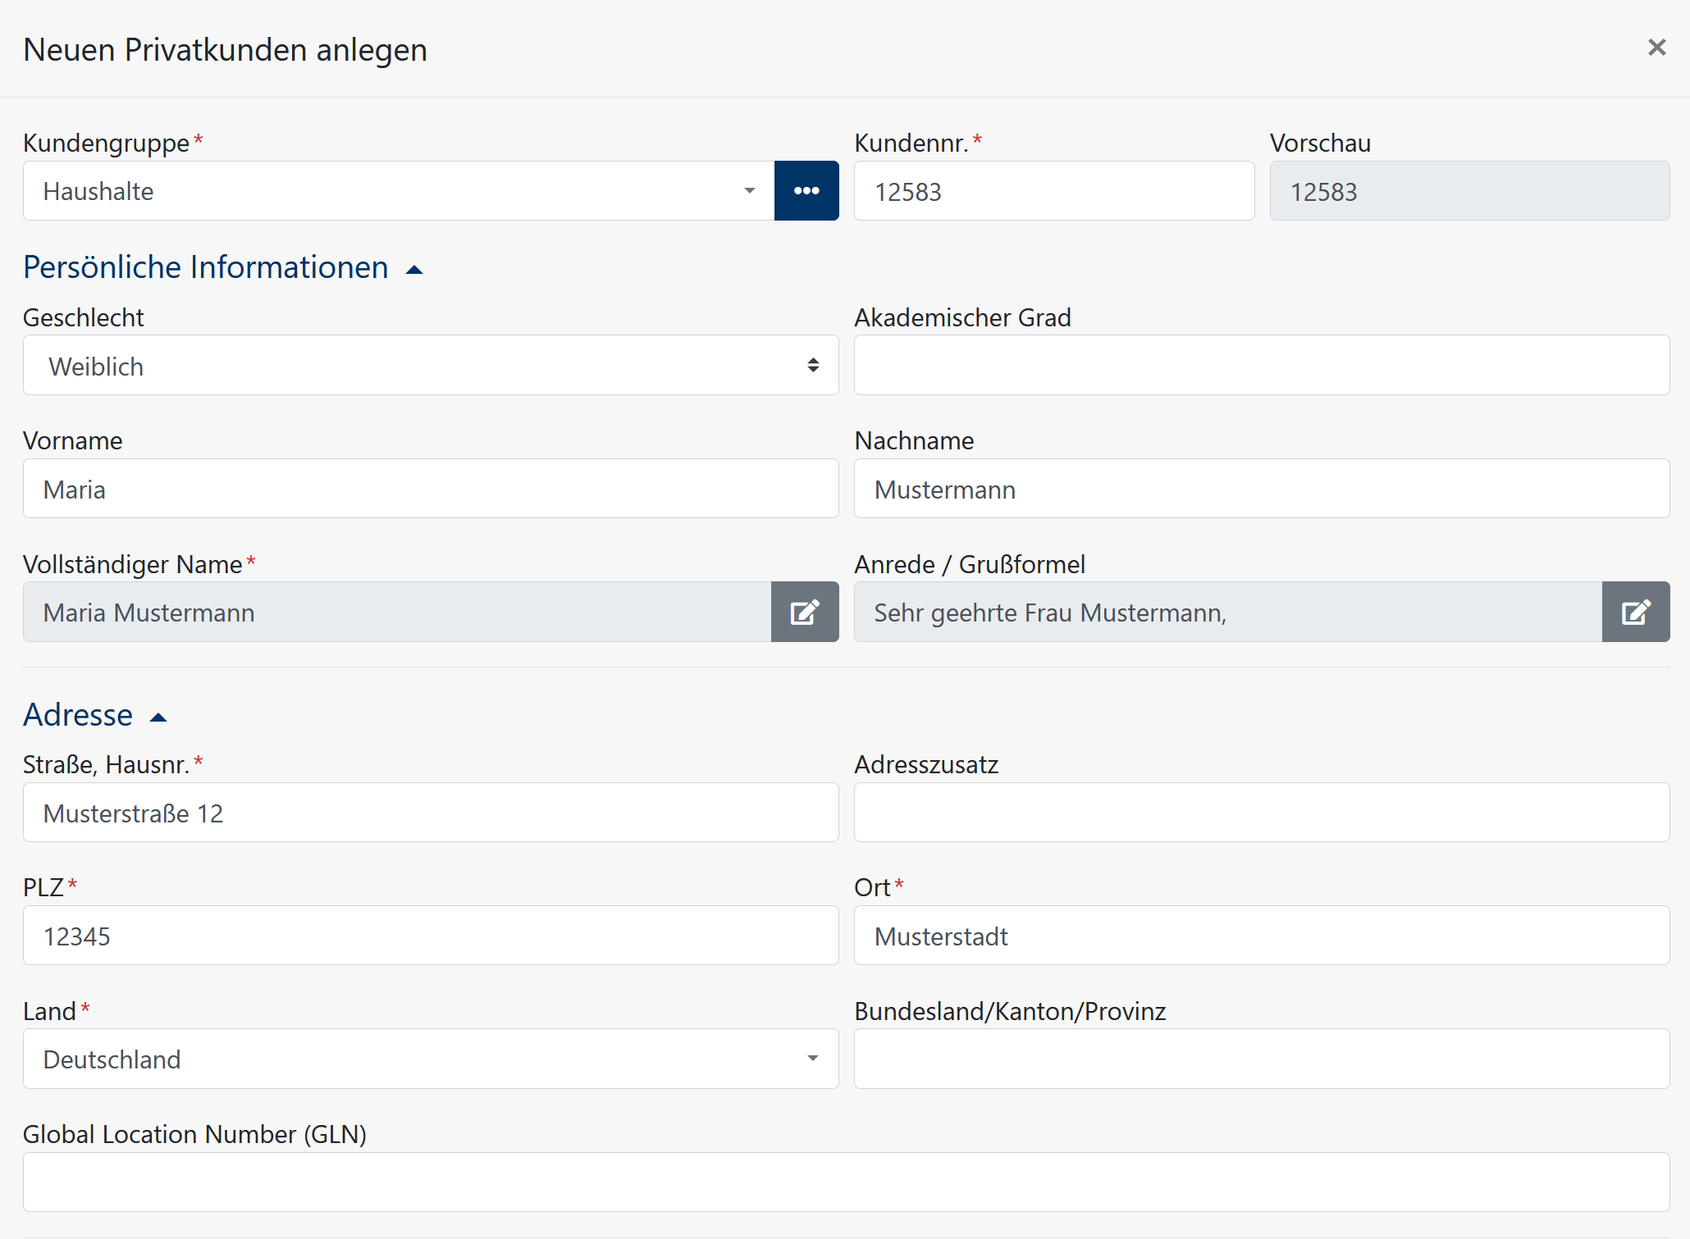Edit the Vollständiger Name via pencil icon
The height and width of the screenshot is (1239, 1690).
click(805, 612)
